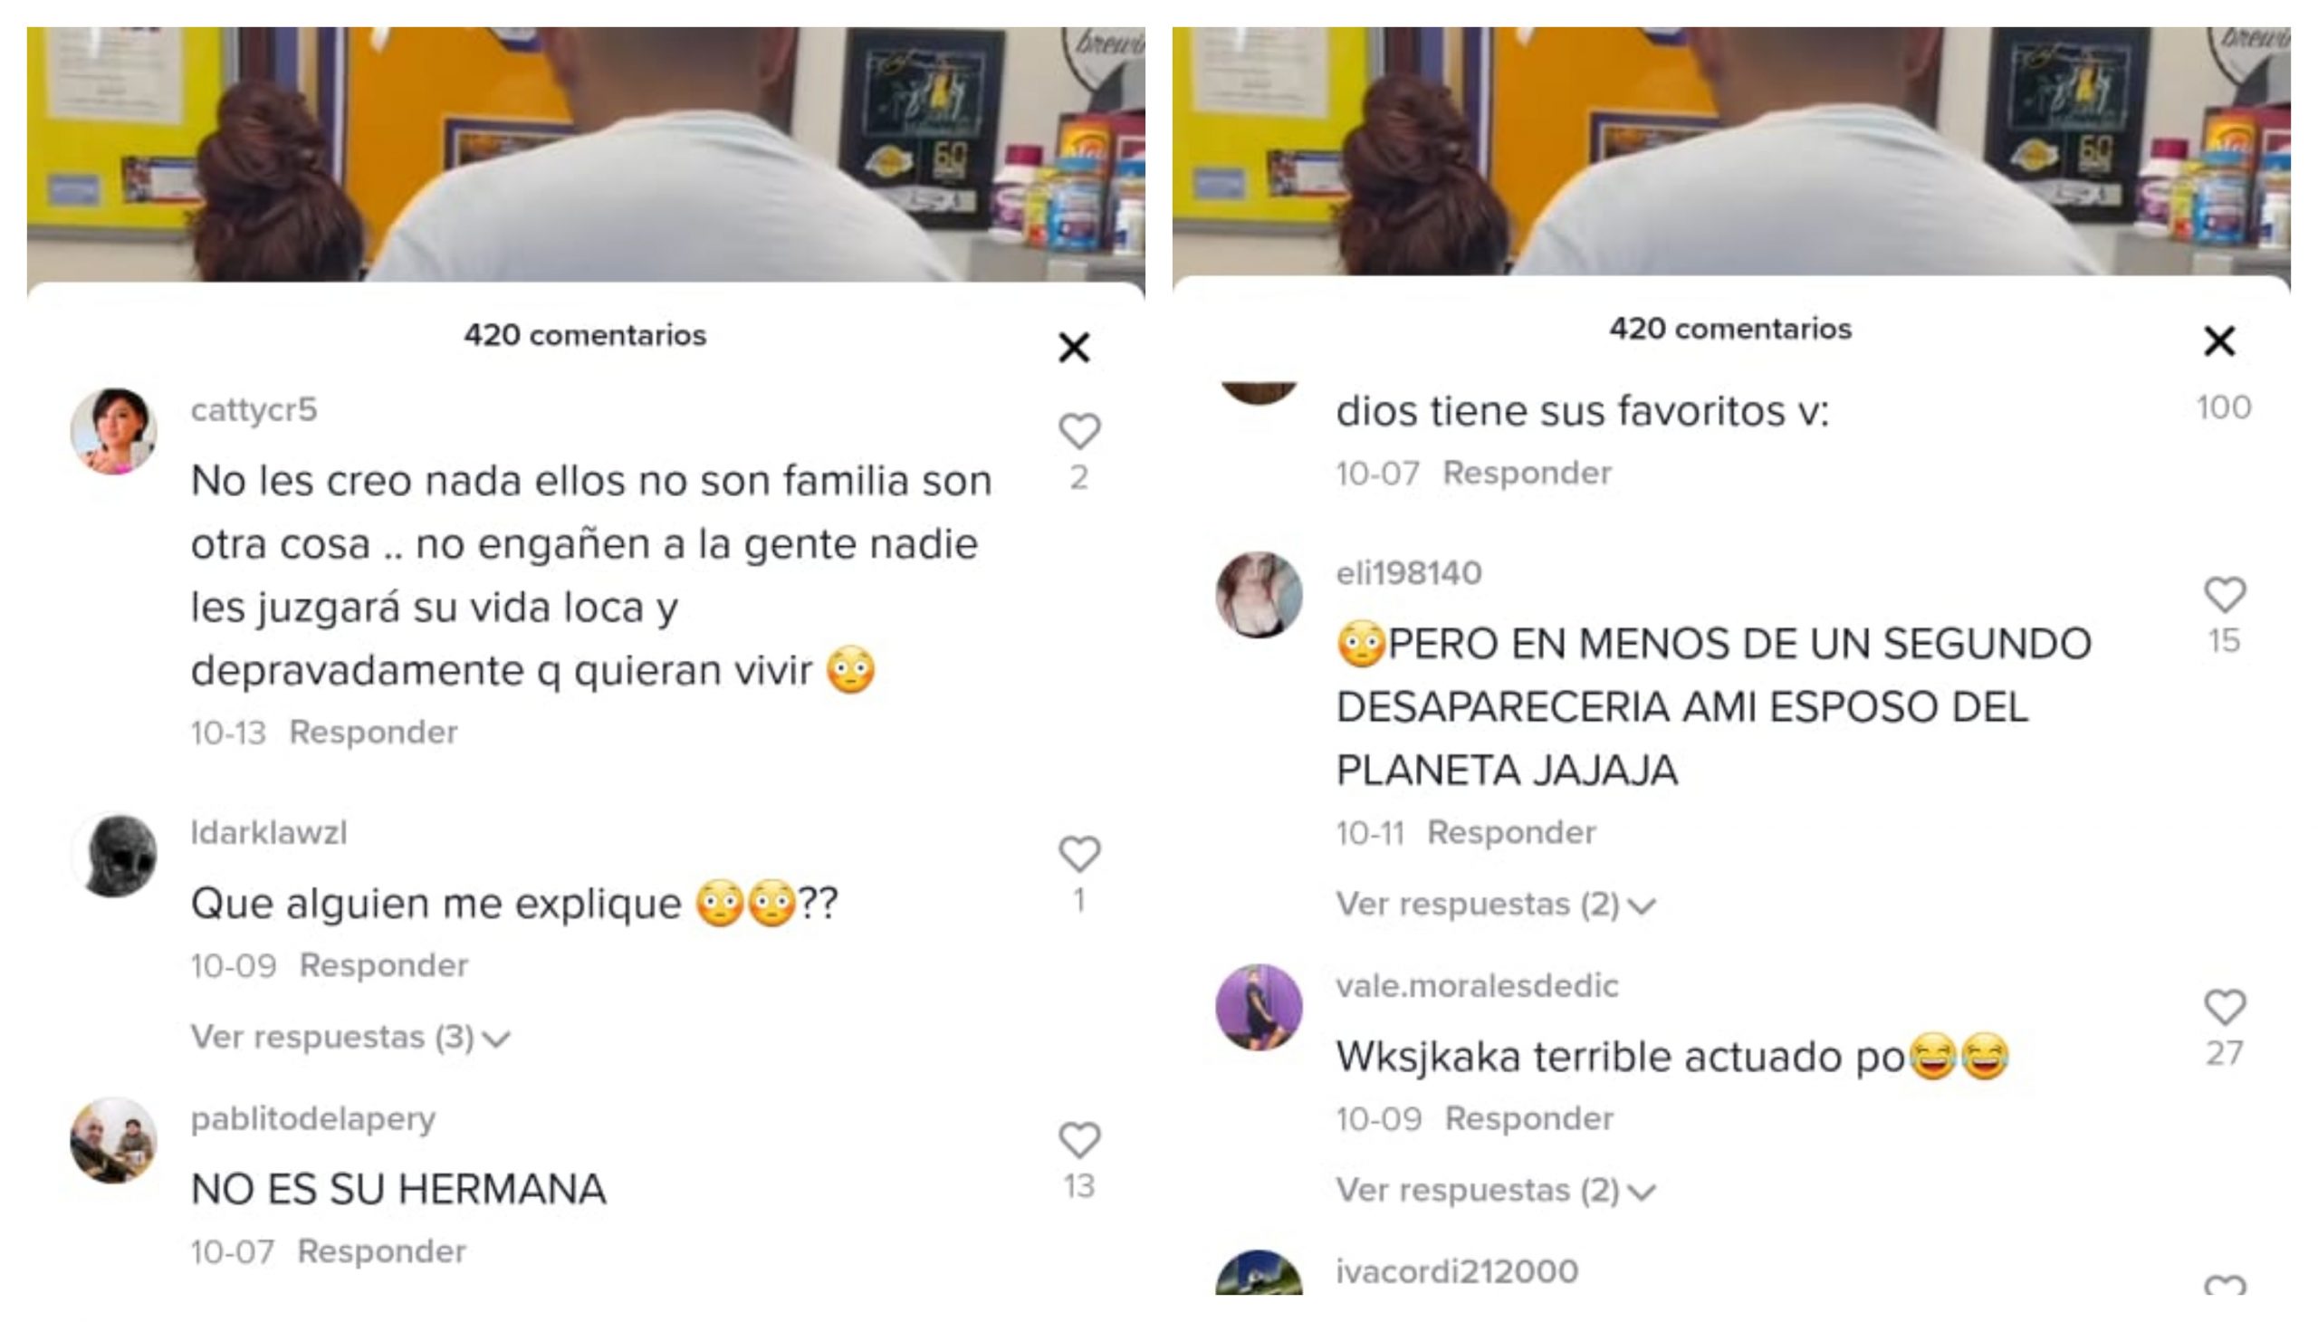Like cattycr5's comment with the heart
2318x1322 pixels.
[x=1078, y=431]
